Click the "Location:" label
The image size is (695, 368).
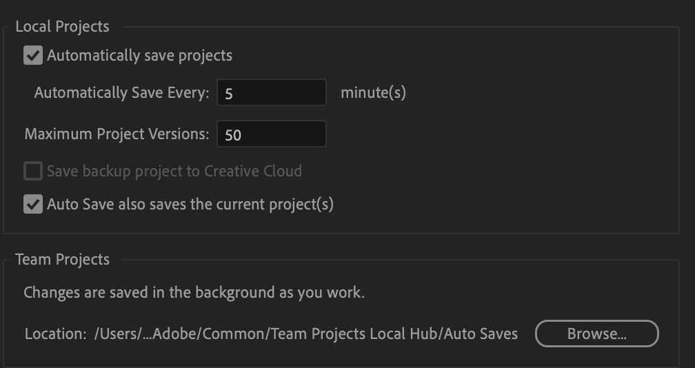pos(55,334)
